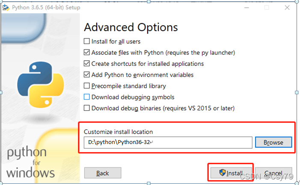The height and width of the screenshot is (185, 300).
Task: Click the Customize install location label
Action: tap(118, 132)
